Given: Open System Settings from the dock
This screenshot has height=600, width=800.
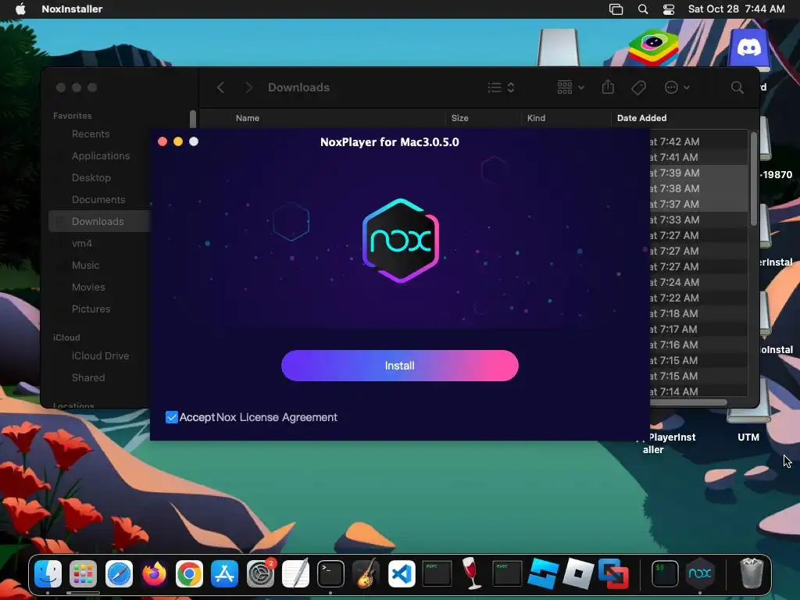Looking at the screenshot, I should (x=260, y=573).
